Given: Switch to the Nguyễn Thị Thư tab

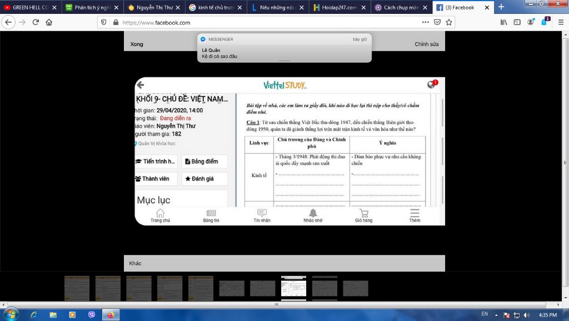Looking at the screenshot, I should [x=154, y=7].
